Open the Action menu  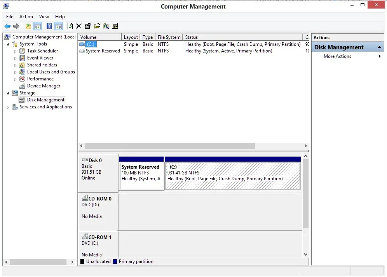(26, 17)
